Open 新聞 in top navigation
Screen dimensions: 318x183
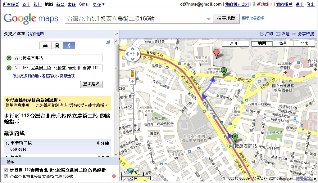pos(61,4)
